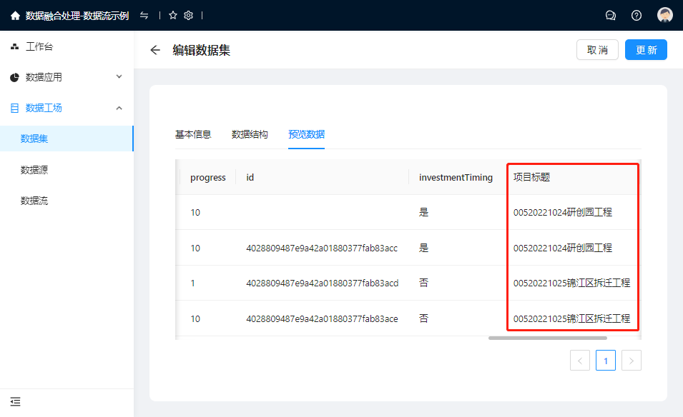
Task: Click the table horizontal scrollbar
Action: [547, 338]
